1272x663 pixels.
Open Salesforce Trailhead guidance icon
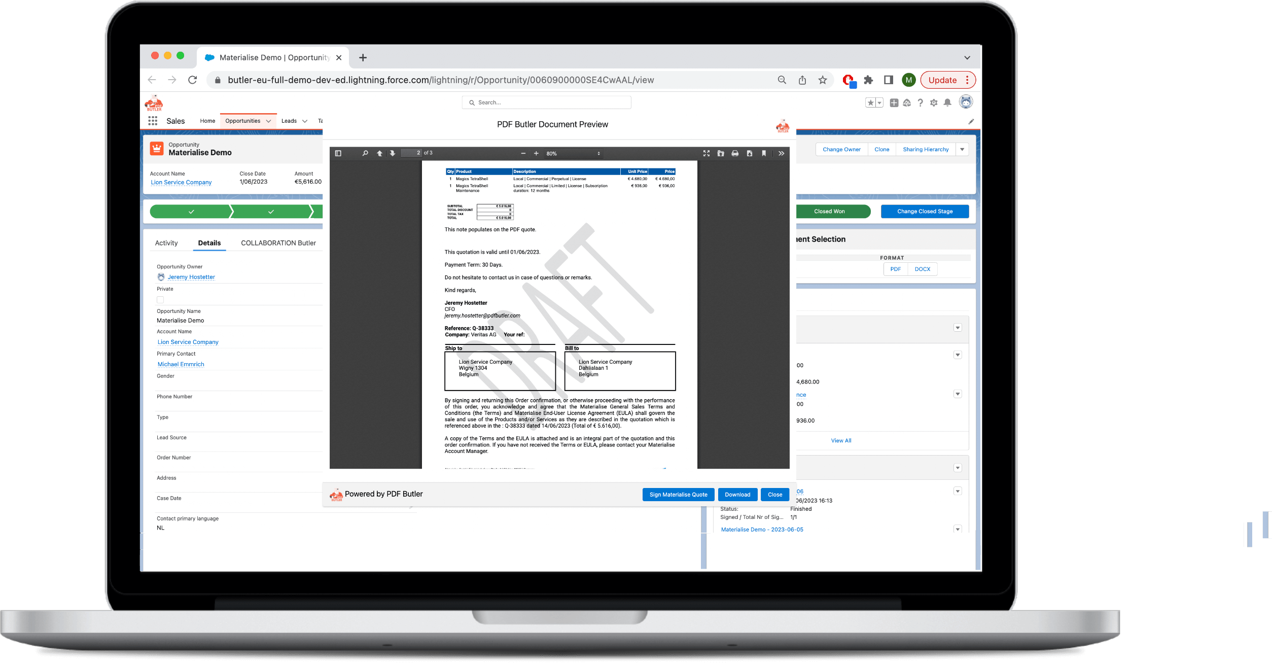(907, 103)
